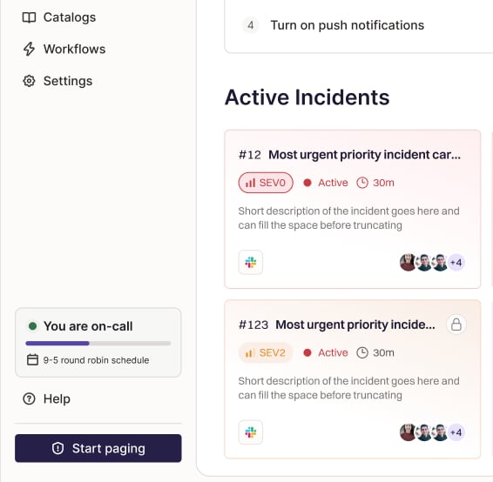Click the Help question mark icon
Viewport: 493px width, 482px height.
pyautogui.click(x=29, y=398)
